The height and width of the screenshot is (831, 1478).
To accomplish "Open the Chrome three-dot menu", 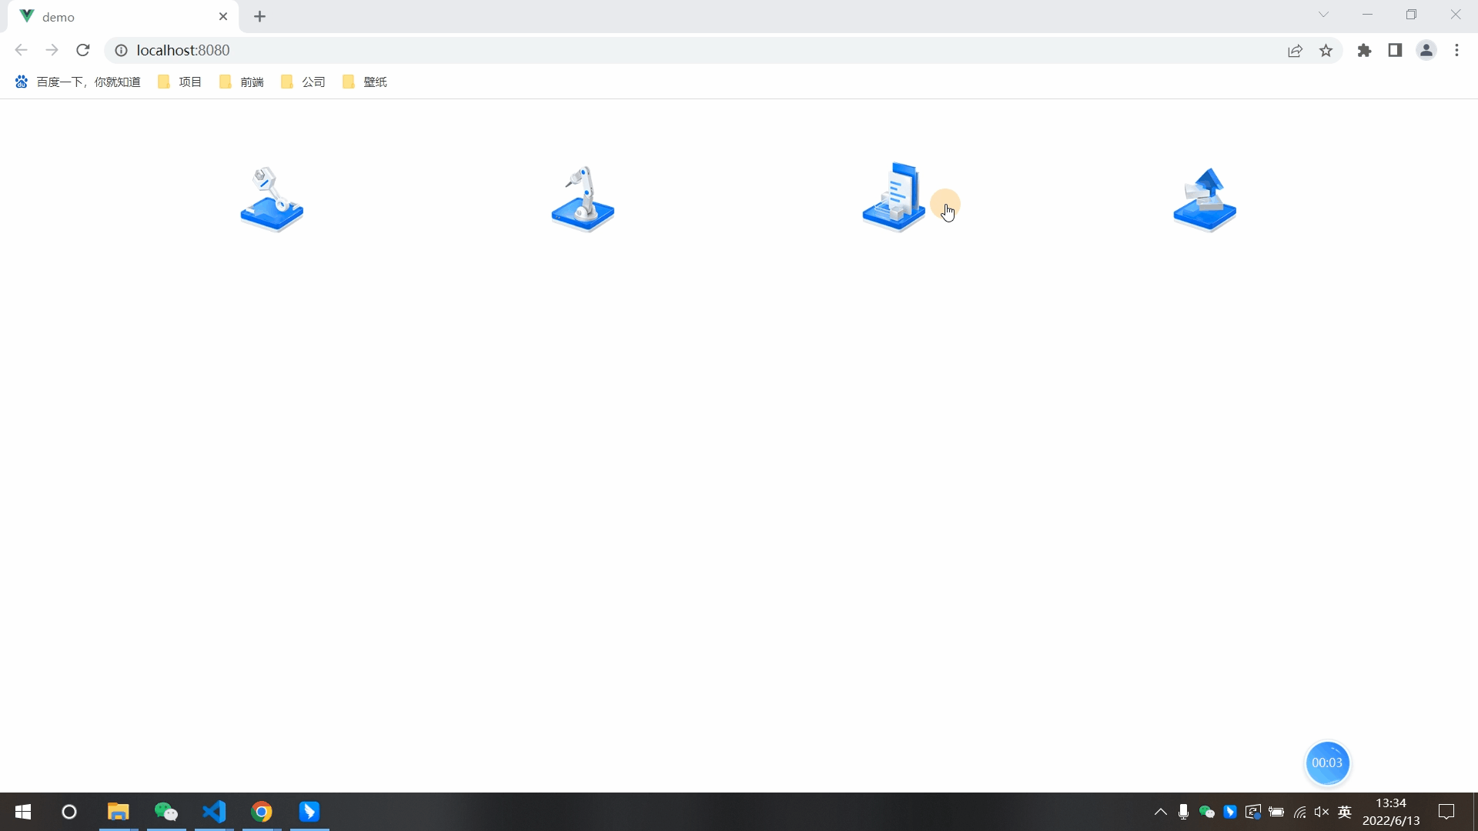I will click(x=1456, y=51).
